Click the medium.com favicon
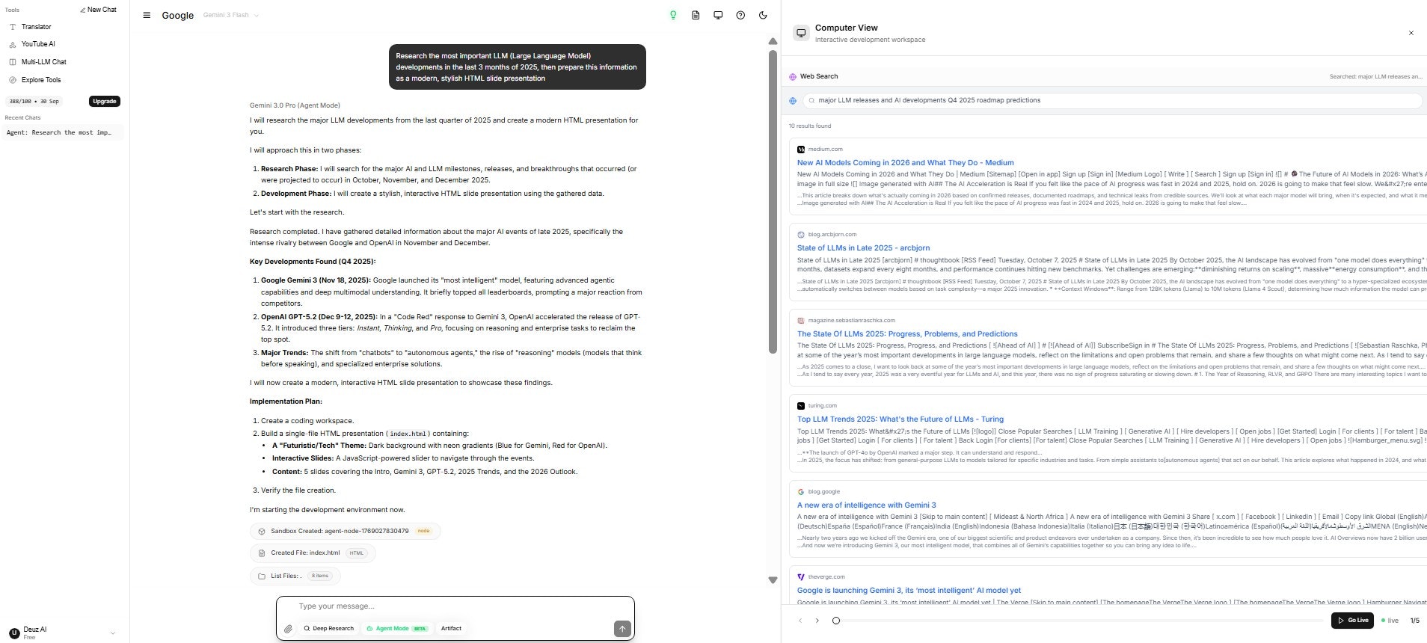This screenshot has width=1427, height=643. click(x=801, y=150)
